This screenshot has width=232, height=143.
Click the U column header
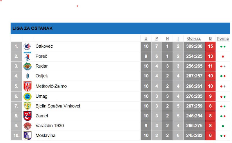point(146,38)
